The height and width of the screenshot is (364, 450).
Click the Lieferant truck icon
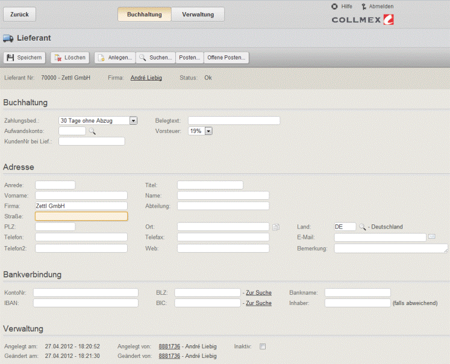pyautogui.click(x=8, y=38)
